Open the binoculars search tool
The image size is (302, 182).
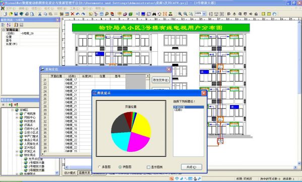(154, 14)
